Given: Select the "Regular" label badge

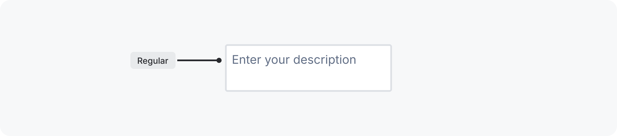Looking at the screenshot, I should (x=153, y=60).
